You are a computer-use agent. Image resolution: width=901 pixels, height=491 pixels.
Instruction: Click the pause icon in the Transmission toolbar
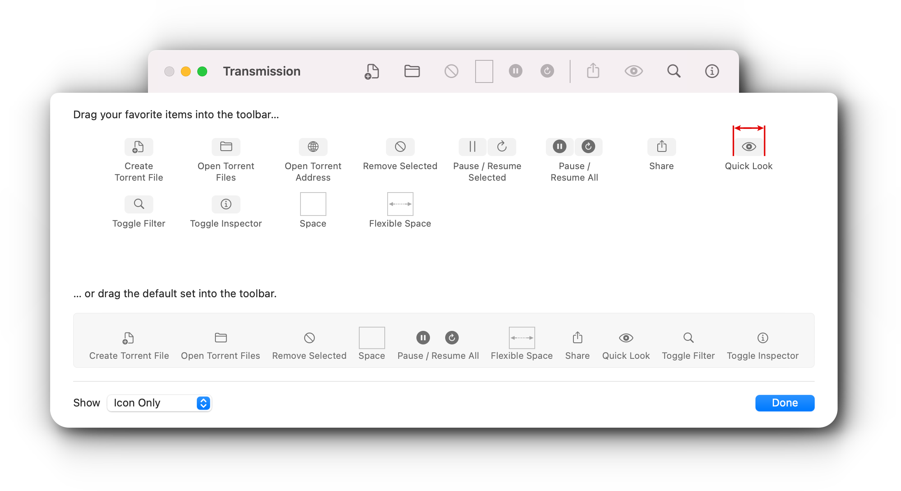(515, 71)
